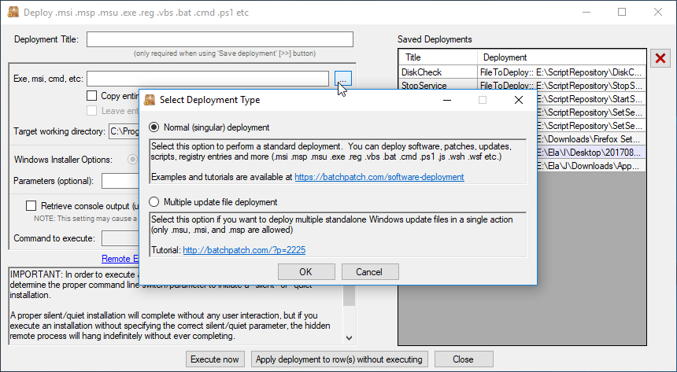Maximize the main Deploy window
The height and width of the screenshot is (372, 677).
622,12
